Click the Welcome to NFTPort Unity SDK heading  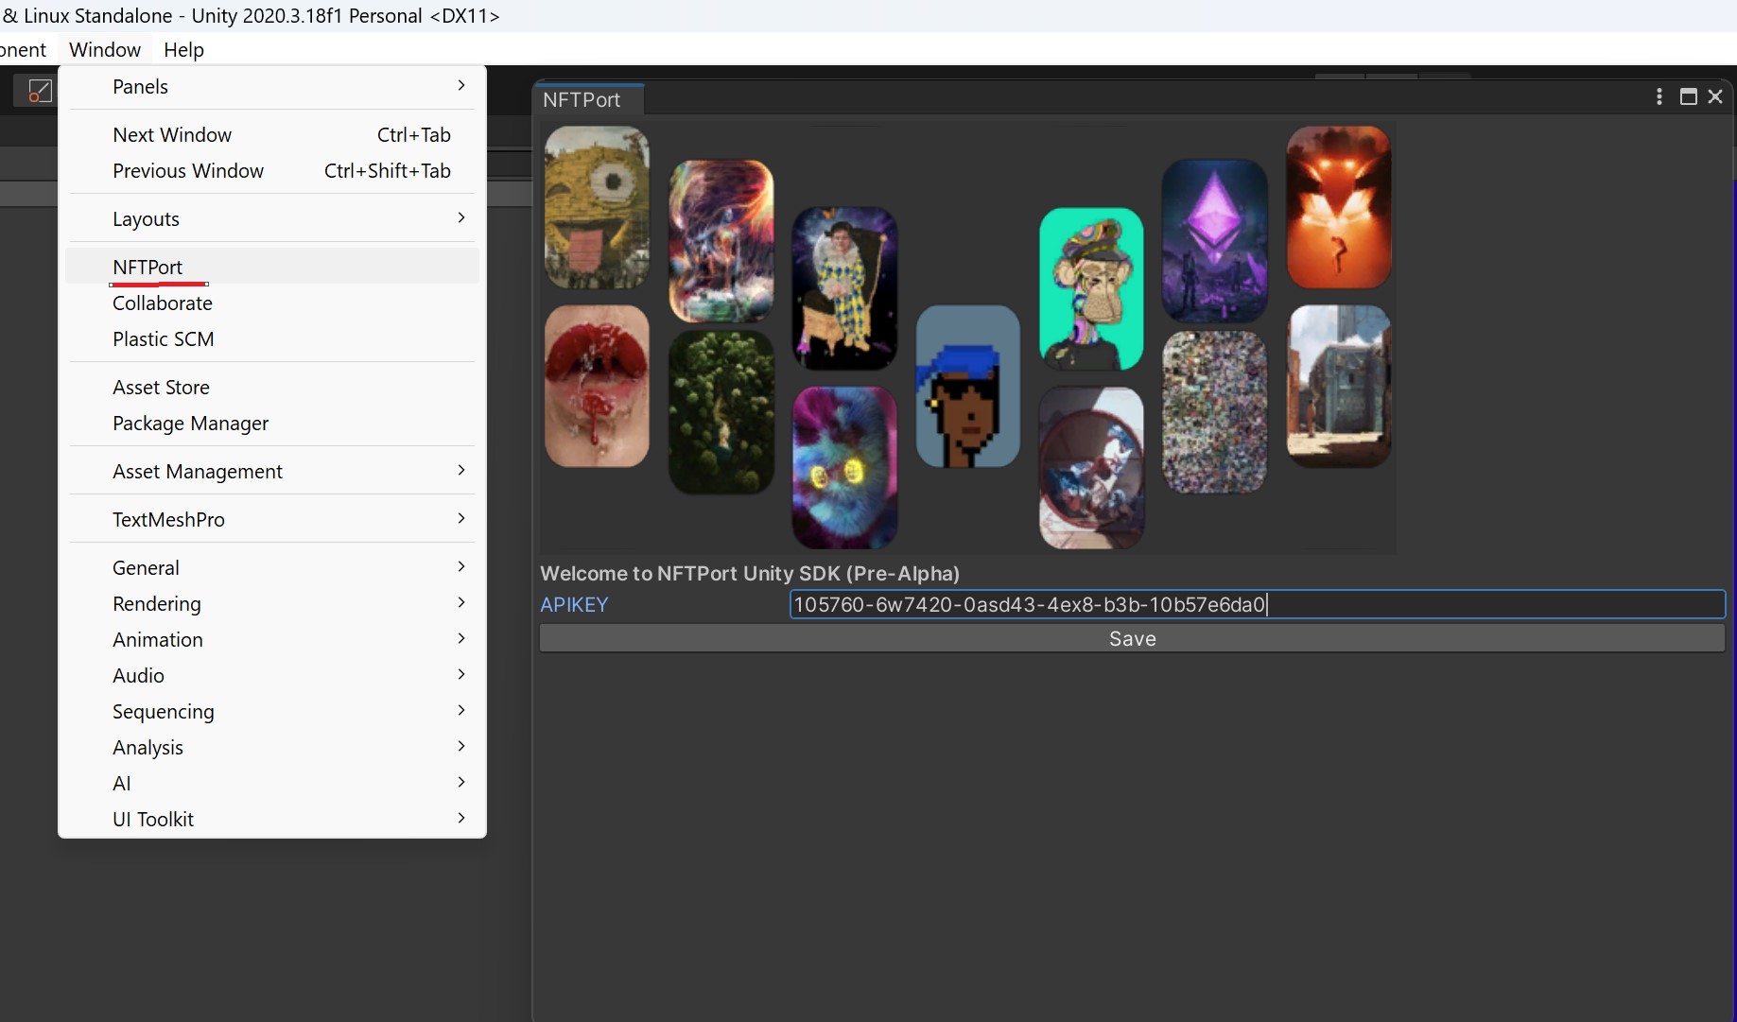[750, 573]
